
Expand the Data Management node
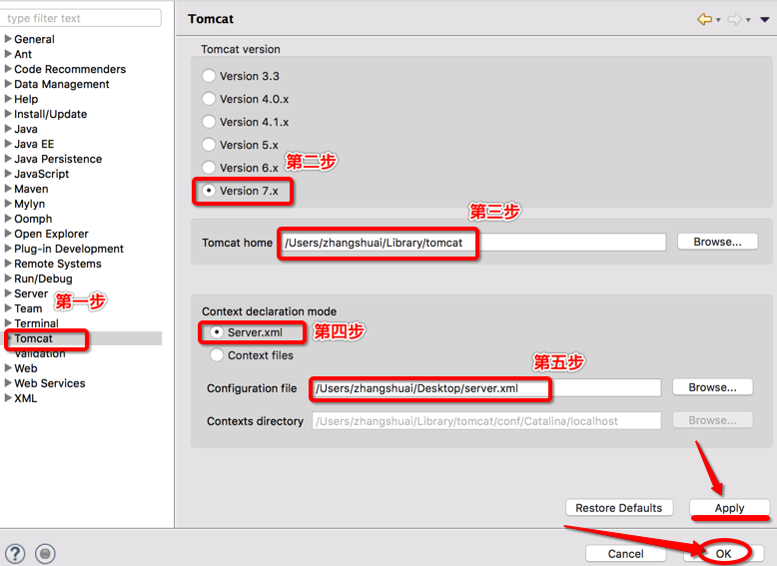coord(8,84)
